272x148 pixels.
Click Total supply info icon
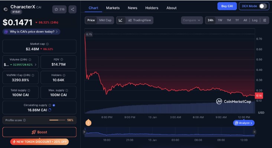tap(29, 90)
